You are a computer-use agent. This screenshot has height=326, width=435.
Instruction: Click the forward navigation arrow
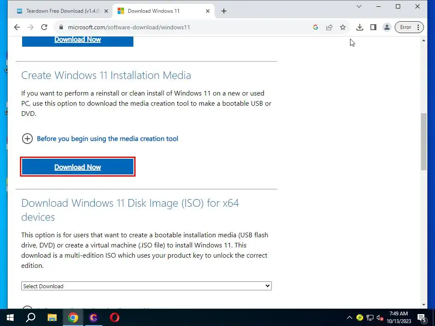(x=31, y=27)
